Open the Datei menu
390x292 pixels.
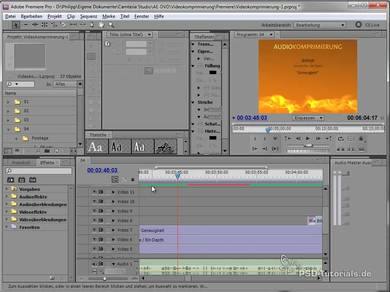click(x=10, y=16)
